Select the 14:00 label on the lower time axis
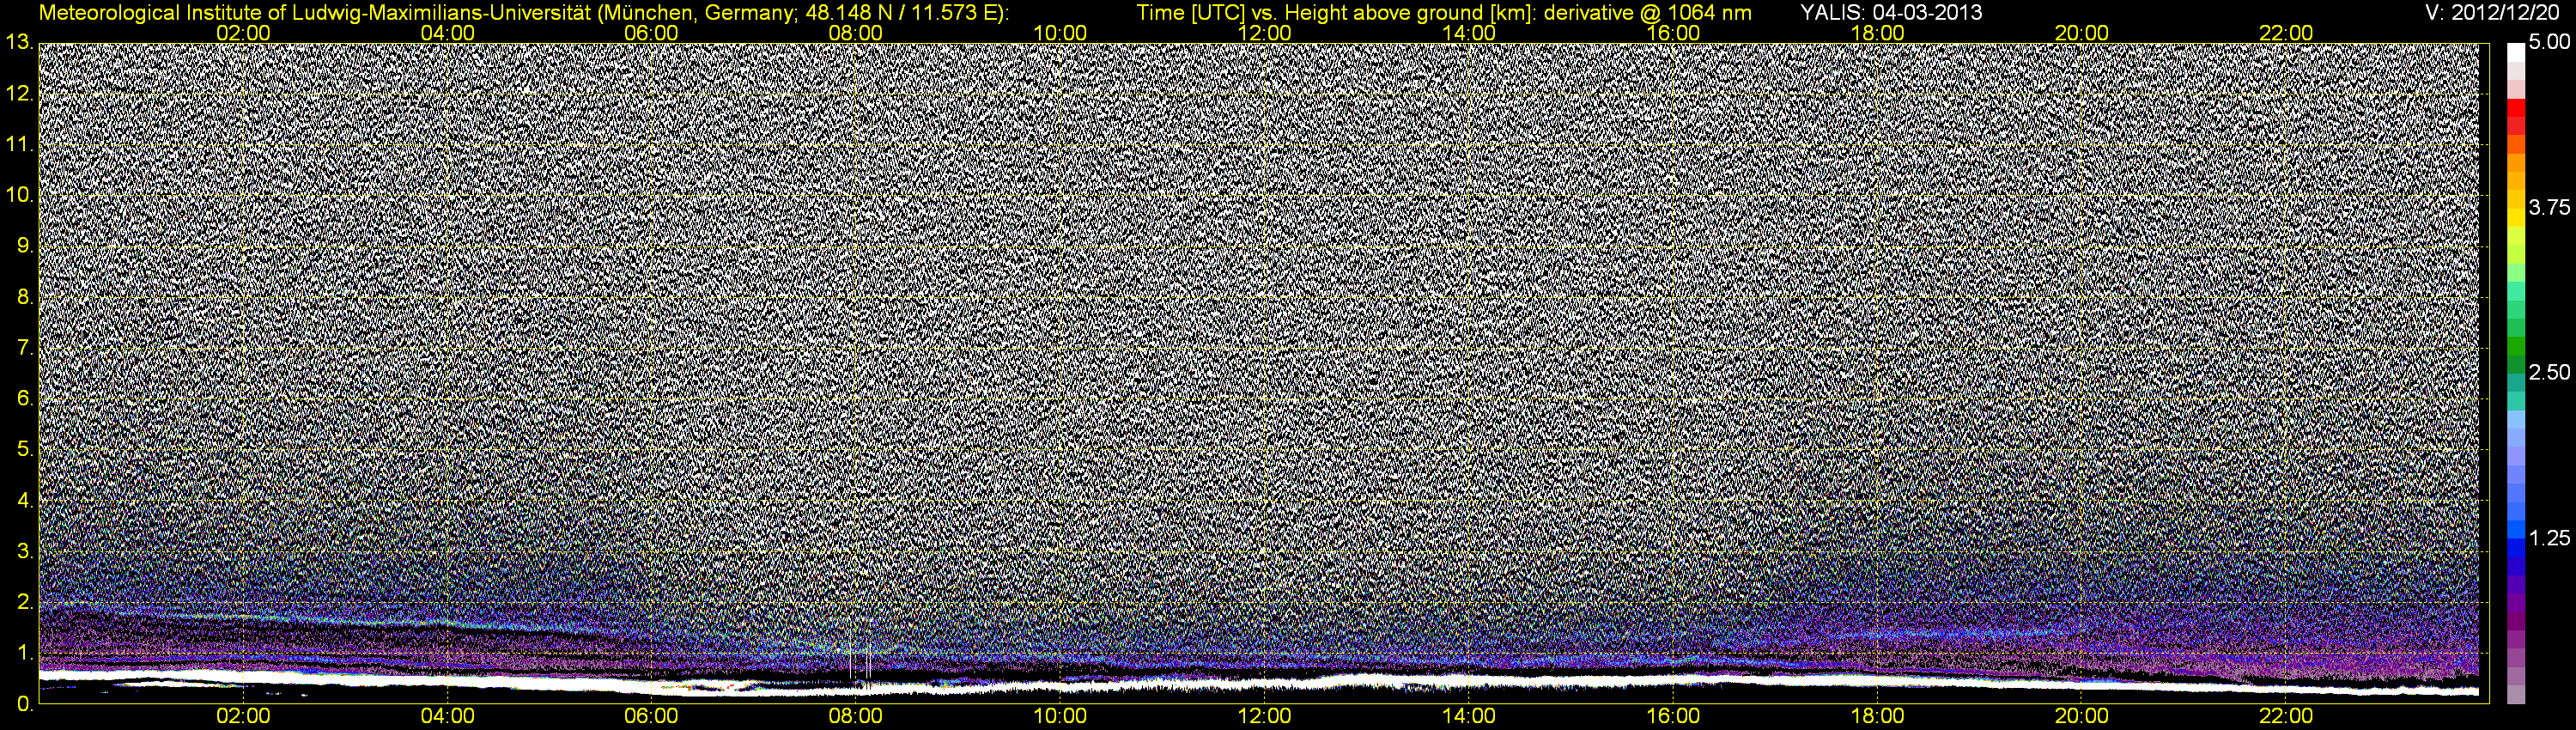The height and width of the screenshot is (730, 2576). 1469,716
